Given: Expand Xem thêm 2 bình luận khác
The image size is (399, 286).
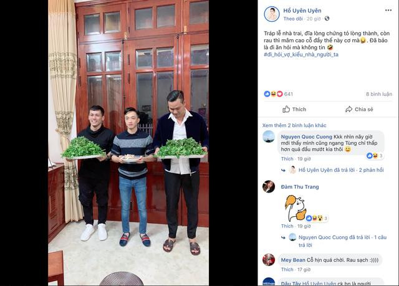Looking at the screenshot, I should coord(294,125).
